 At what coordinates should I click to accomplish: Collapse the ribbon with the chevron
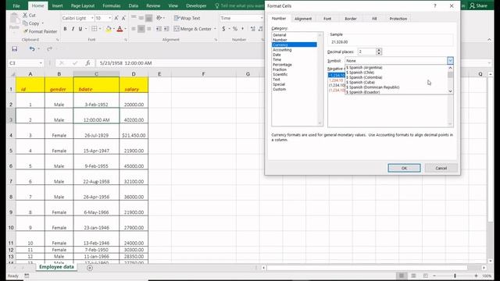pyautogui.click(x=489, y=40)
